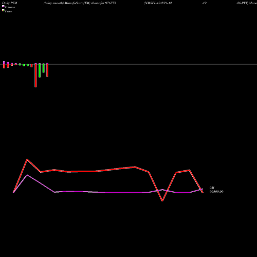Select the 'Volume' legend label
257x257 pixels.
[10, 7]
